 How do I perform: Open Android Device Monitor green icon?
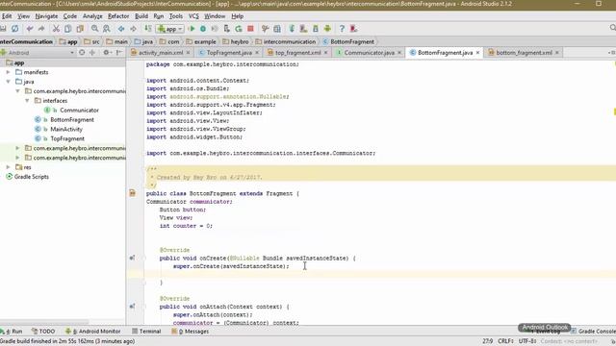[x=327, y=29]
